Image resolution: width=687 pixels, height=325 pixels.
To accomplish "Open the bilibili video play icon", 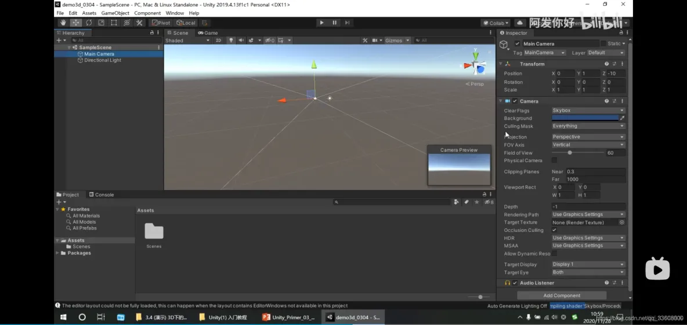I will point(657,268).
